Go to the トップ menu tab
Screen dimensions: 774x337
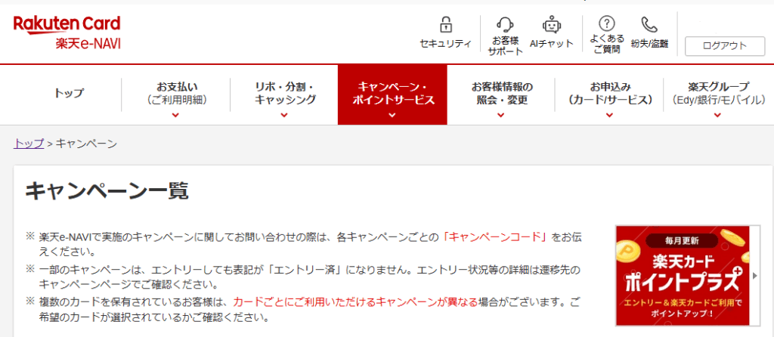[x=69, y=94]
